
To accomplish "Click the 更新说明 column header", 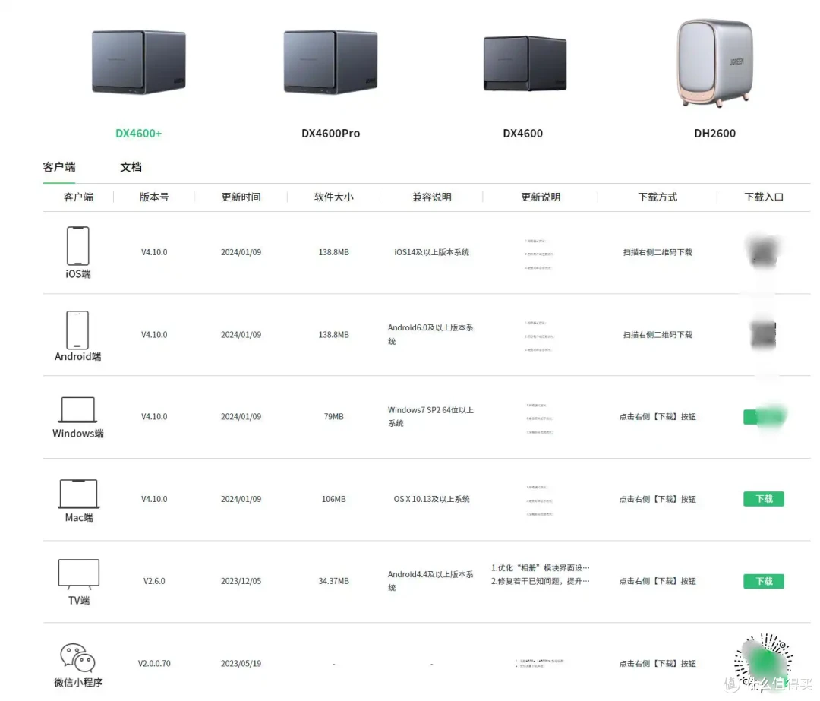I will pos(541,197).
